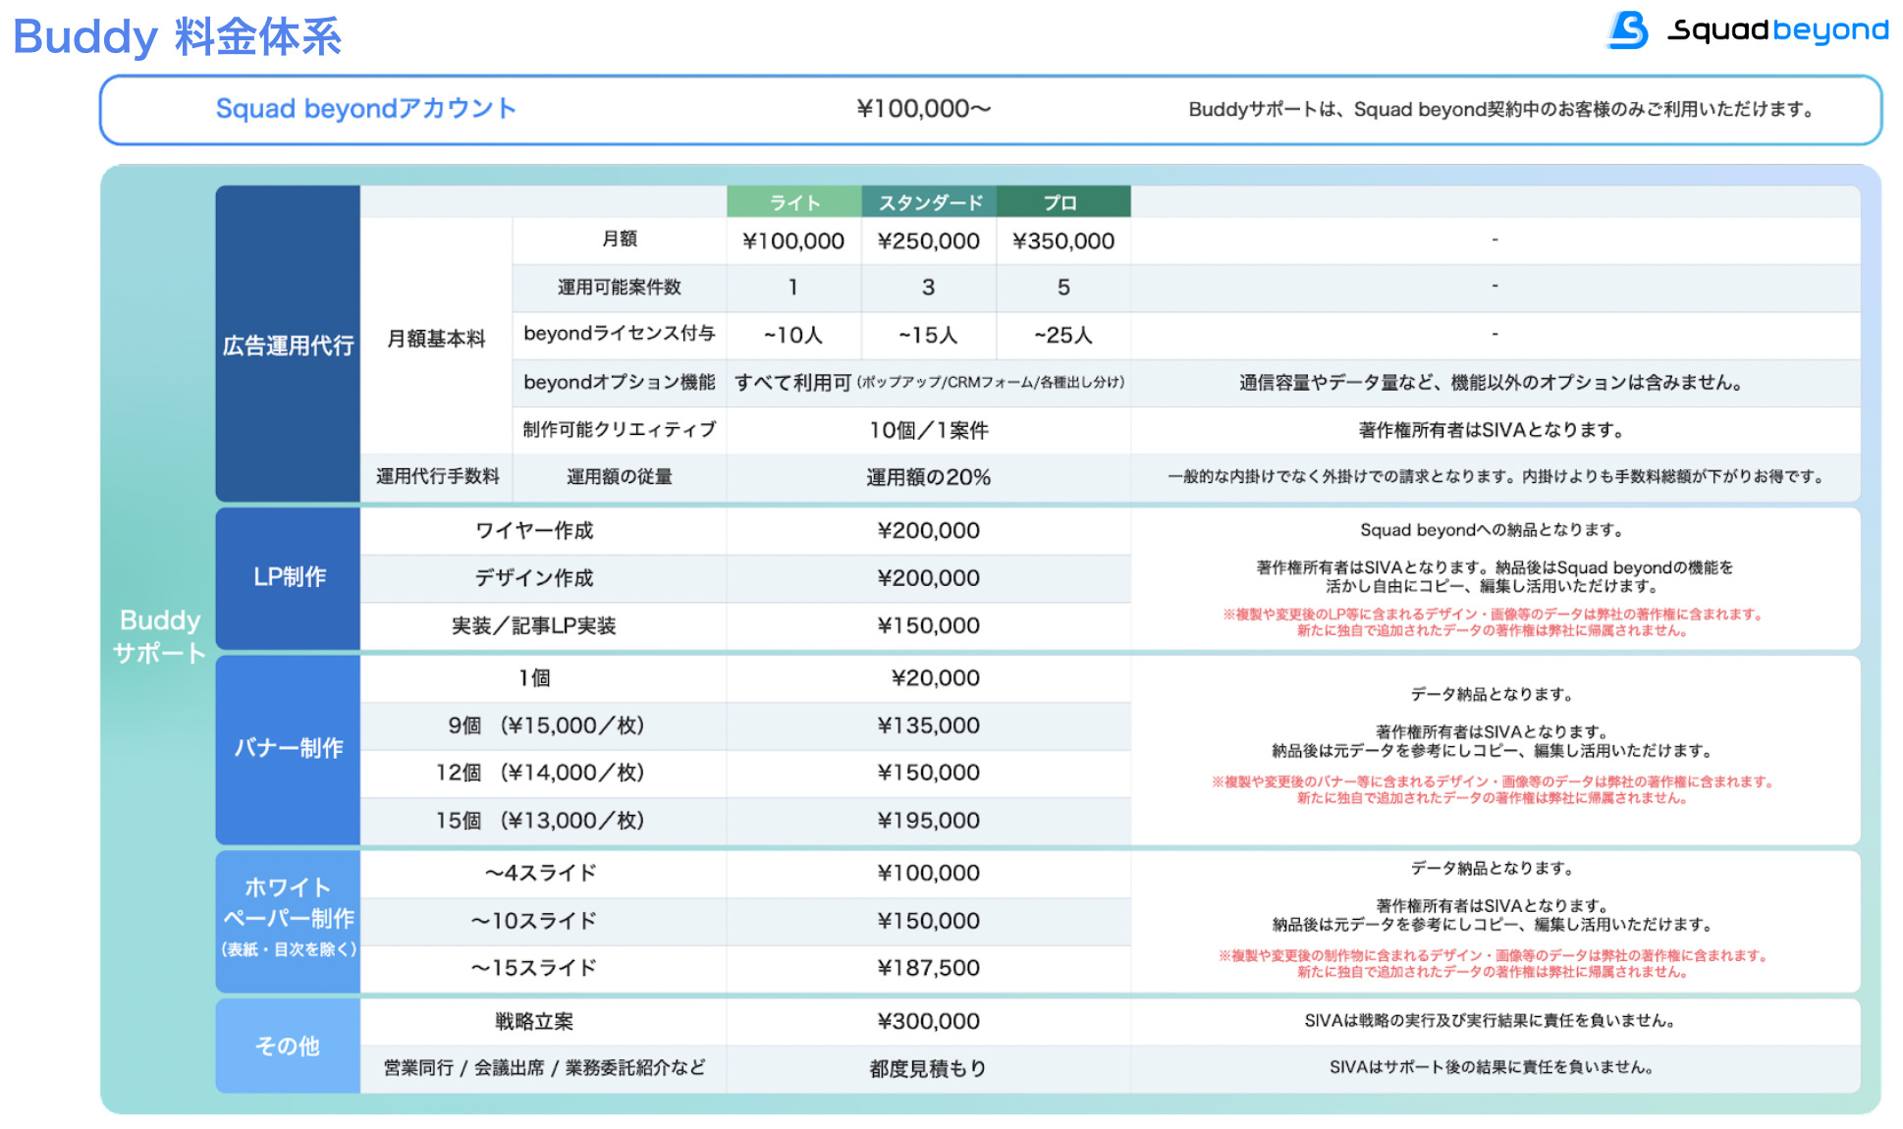This screenshot has height=1129, width=1903.
Task: Click the ~25人 license cell
Action: [1063, 336]
